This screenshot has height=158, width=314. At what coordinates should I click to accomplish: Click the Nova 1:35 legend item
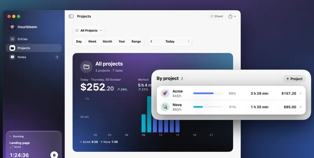pos(110,142)
